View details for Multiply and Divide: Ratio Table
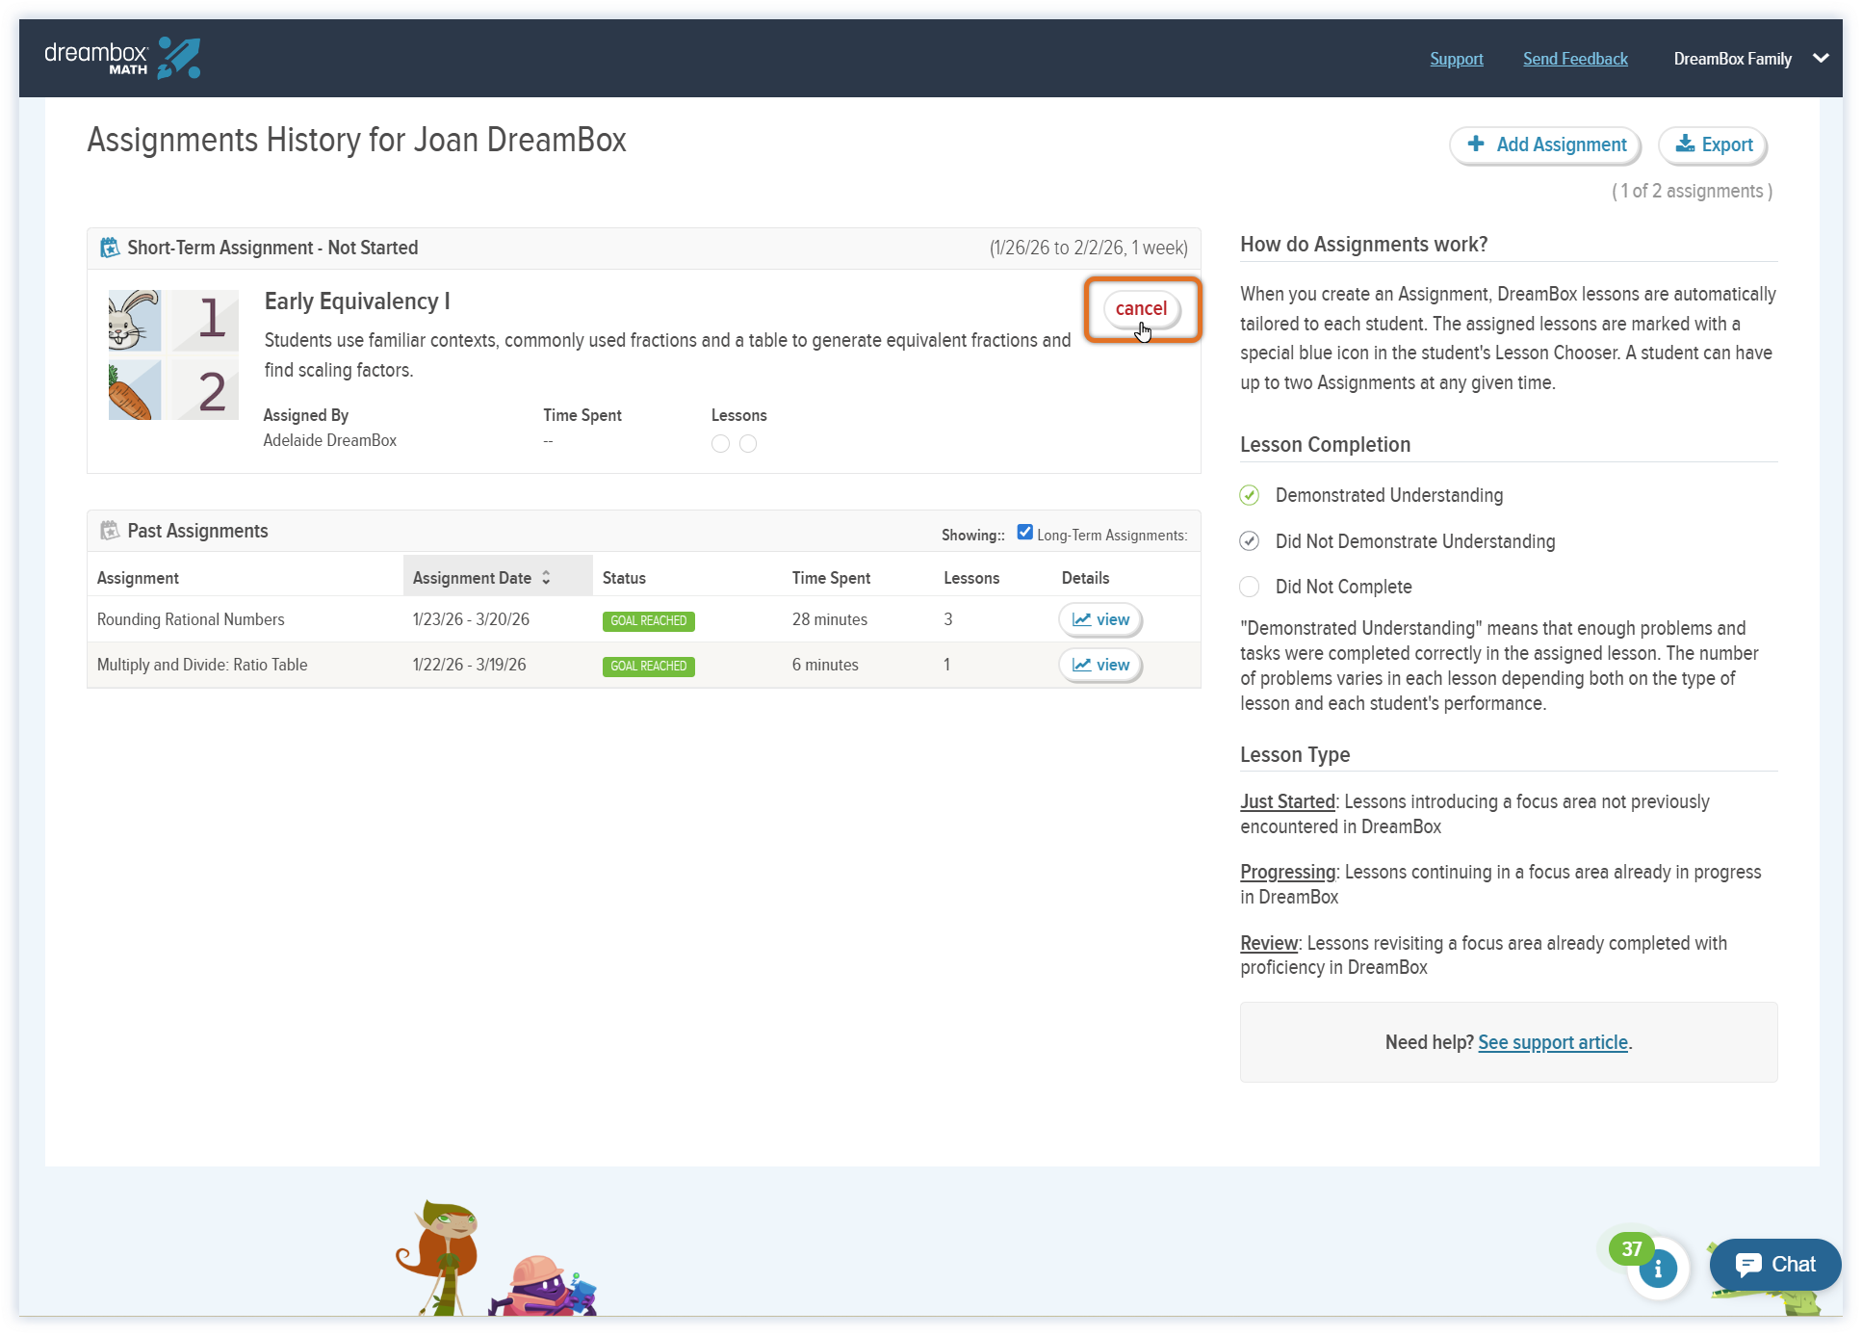The image size is (1862, 1336). (1100, 665)
